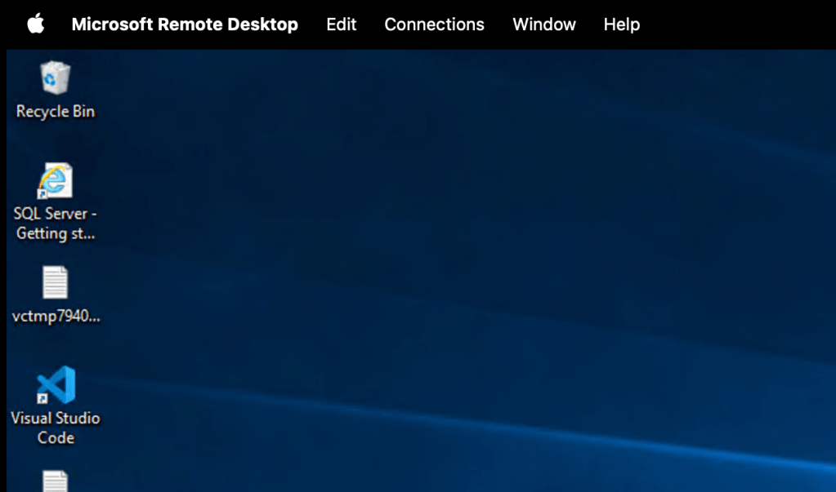836x492 pixels.
Task: Click the 'vctmp7940...' file name label
Action: [x=56, y=316]
